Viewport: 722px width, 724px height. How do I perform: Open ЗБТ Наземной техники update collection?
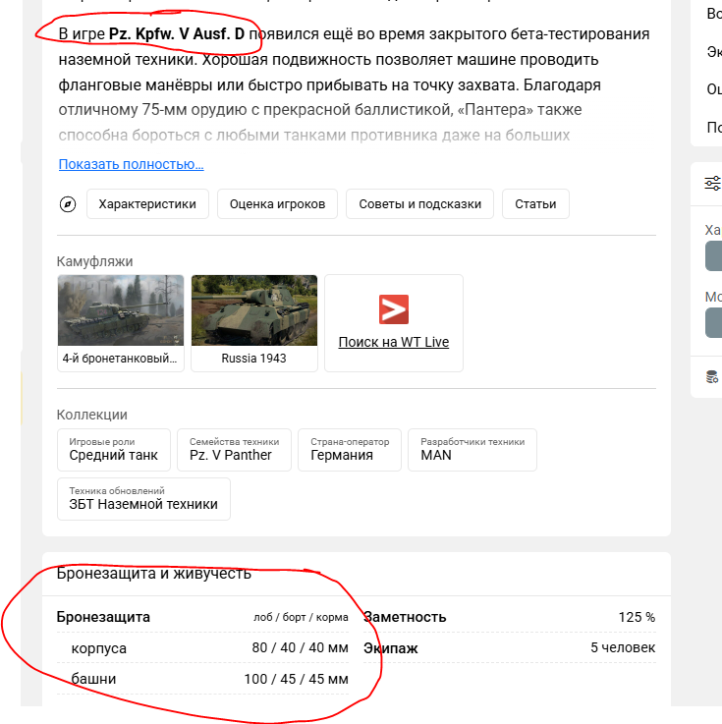point(143,499)
